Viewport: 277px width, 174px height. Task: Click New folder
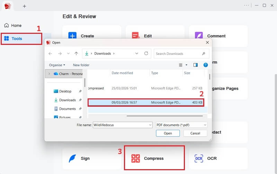coord(81,65)
